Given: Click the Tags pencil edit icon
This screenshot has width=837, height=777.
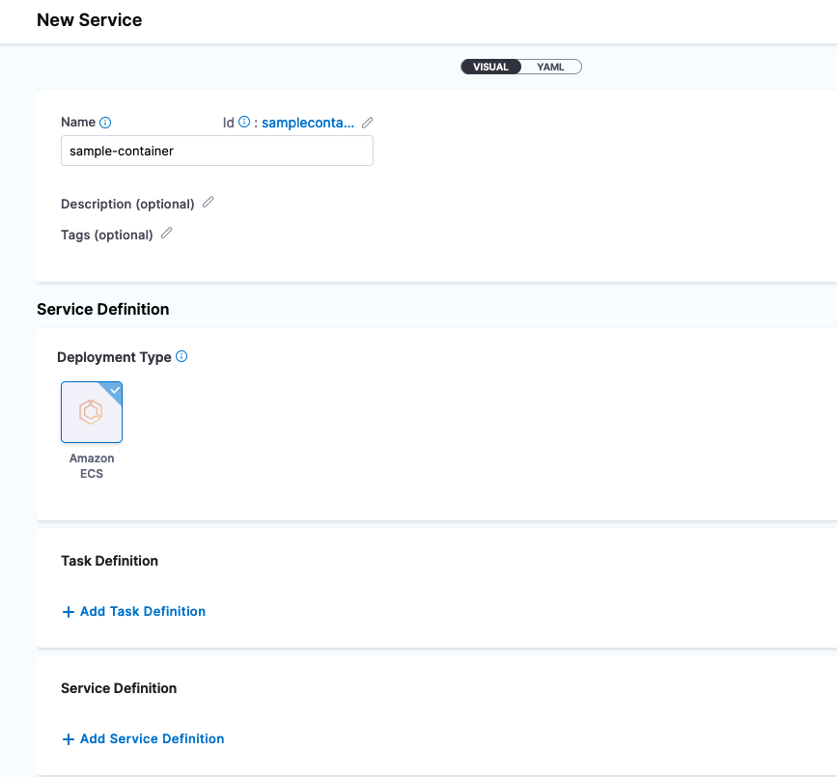Looking at the screenshot, I should 167,234.
